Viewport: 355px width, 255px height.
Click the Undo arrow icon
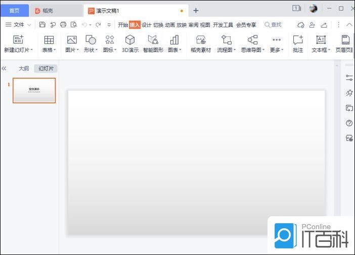point(84,25)
